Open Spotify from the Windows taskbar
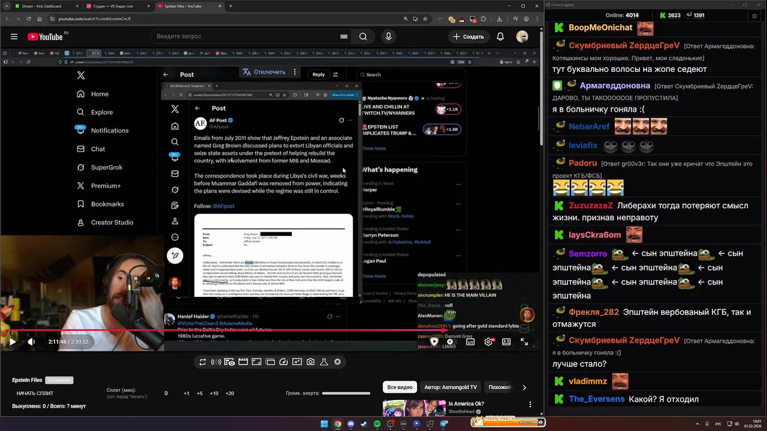This screenshot has width=767, height=431. click(x=377, y=424)
